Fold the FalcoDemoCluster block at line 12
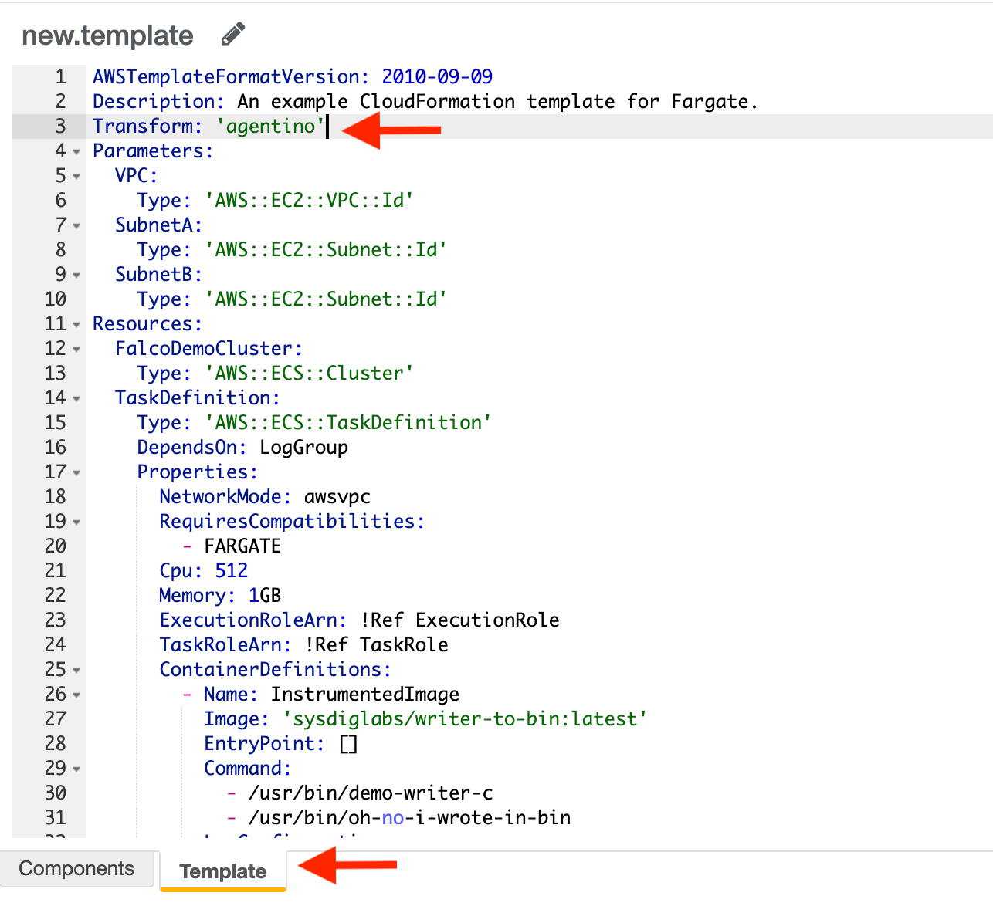Viewport: 993px width, 906px height. tap(76, 350)
